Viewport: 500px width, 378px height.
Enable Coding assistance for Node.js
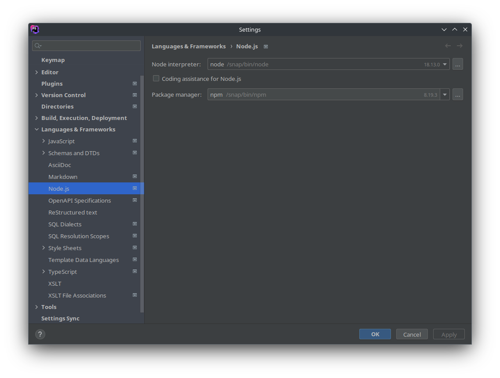156,78
